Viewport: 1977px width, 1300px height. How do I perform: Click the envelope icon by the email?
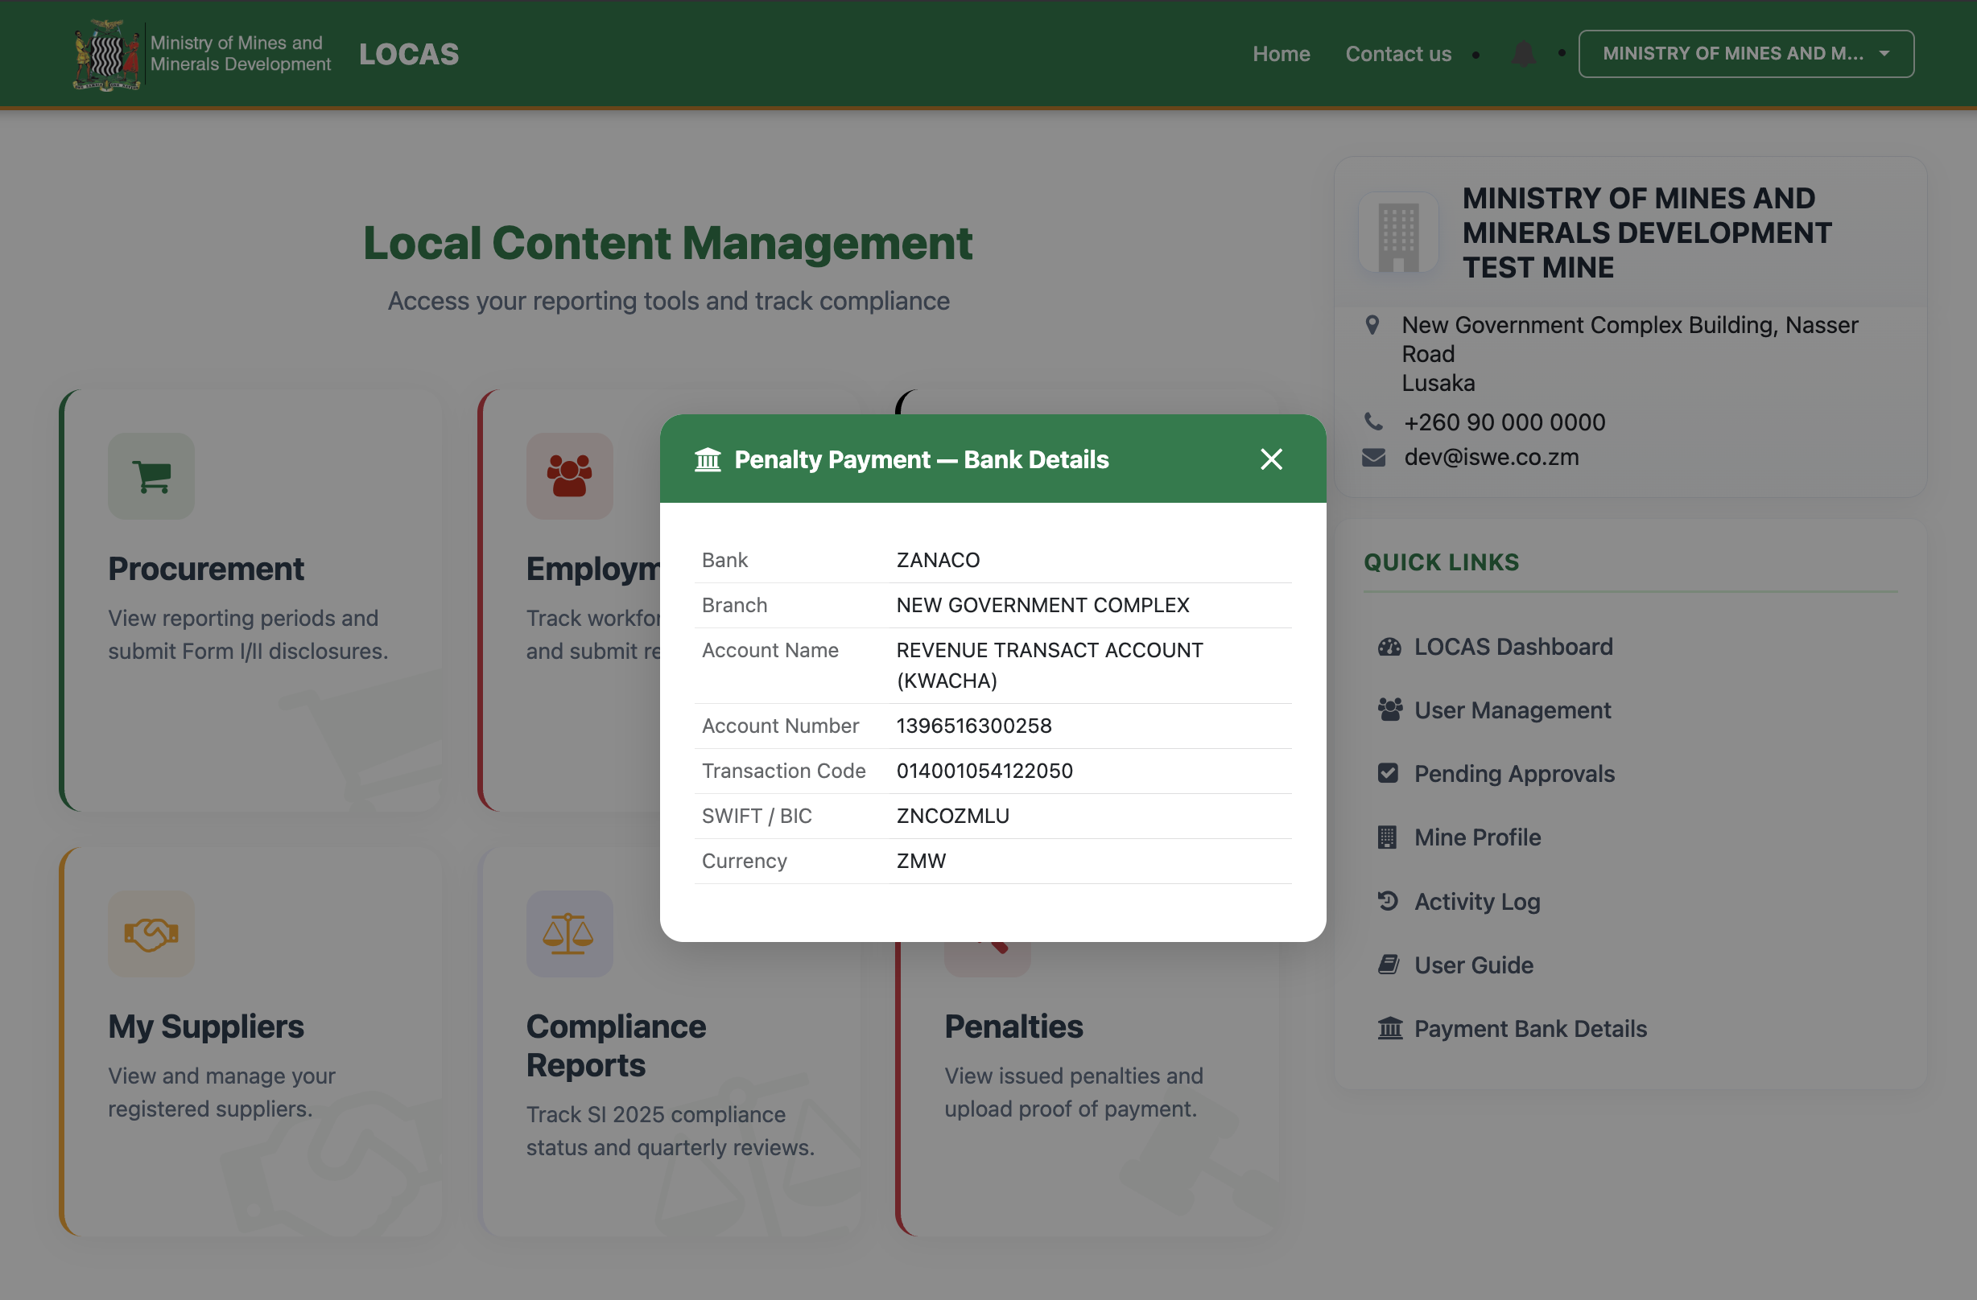click(x=1374, y=458)
